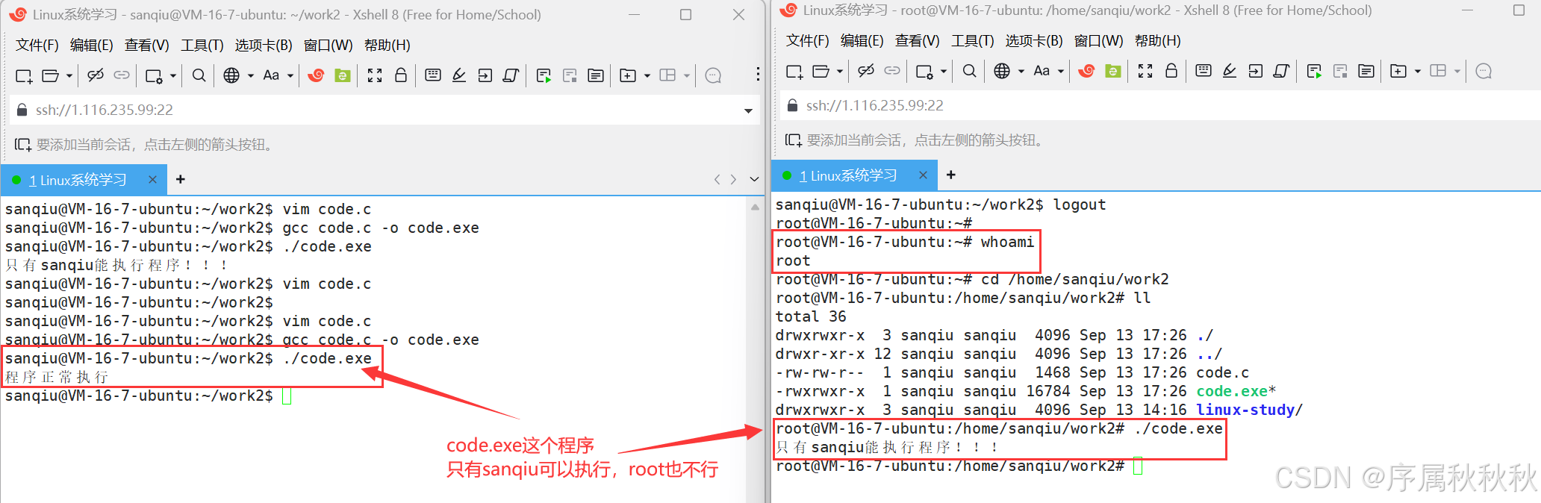Screen dimensions: 1541x503
Task: Click code.c filename in right terminal listing
Action: tap(1223, 372)
